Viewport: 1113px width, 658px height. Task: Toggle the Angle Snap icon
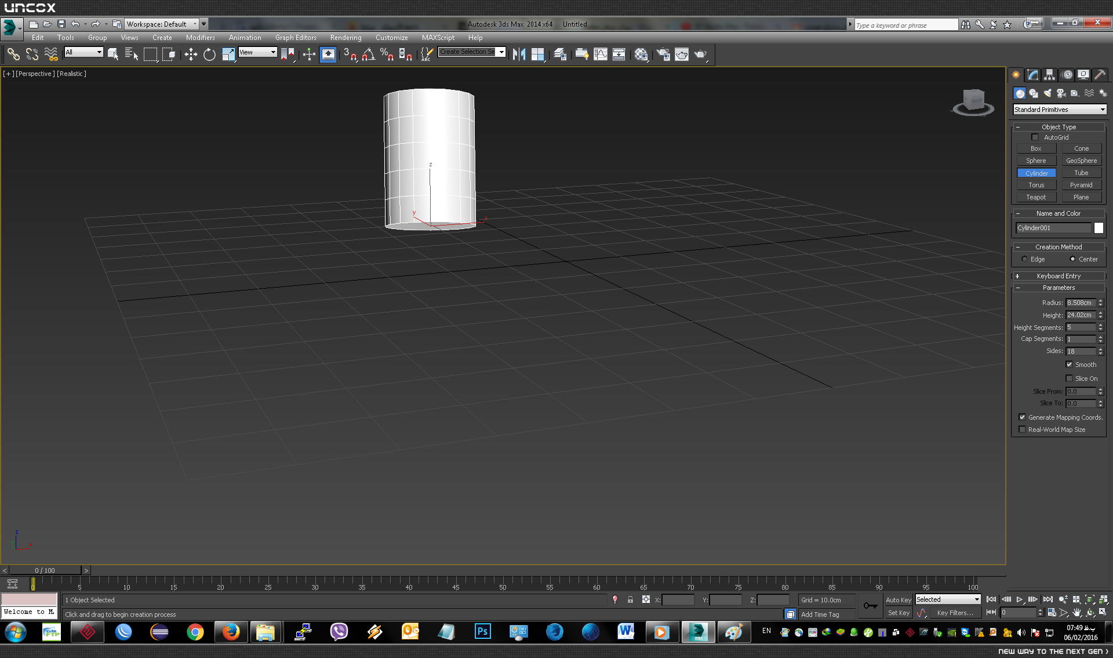point(368,54)
